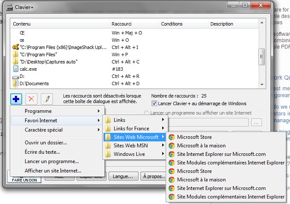Click the Windows Live folder icon
The image size is (290, 204).
108,154
